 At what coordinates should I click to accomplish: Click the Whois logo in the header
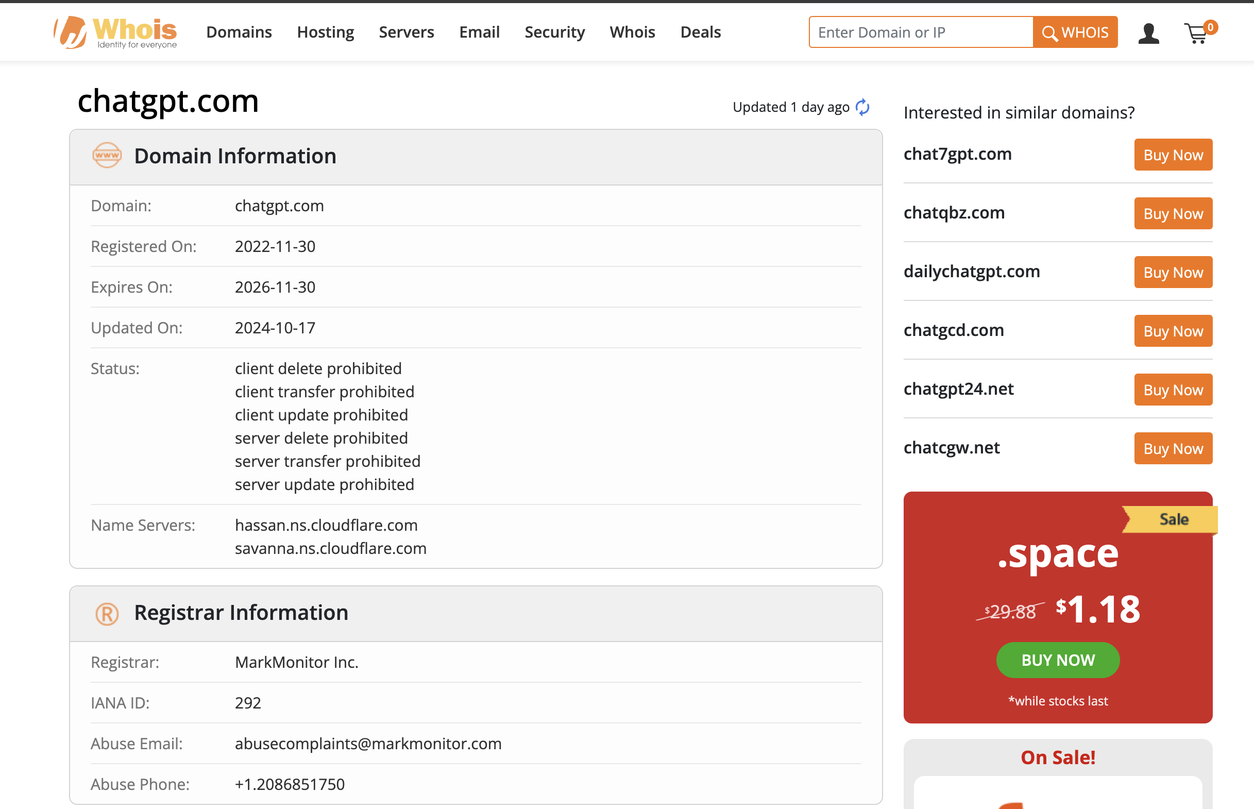pos(115,32)
